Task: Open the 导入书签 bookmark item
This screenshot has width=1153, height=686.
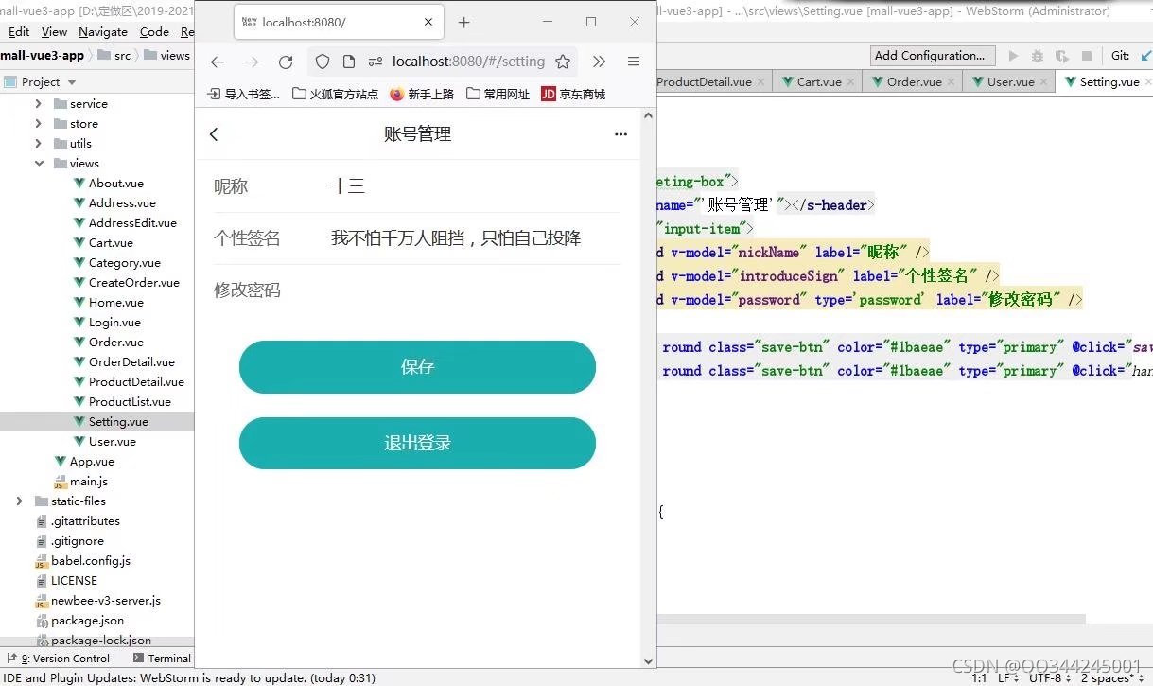Action: click(x=244, y=94)
